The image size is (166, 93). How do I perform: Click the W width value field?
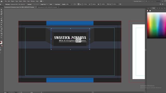tap(103, 4)
